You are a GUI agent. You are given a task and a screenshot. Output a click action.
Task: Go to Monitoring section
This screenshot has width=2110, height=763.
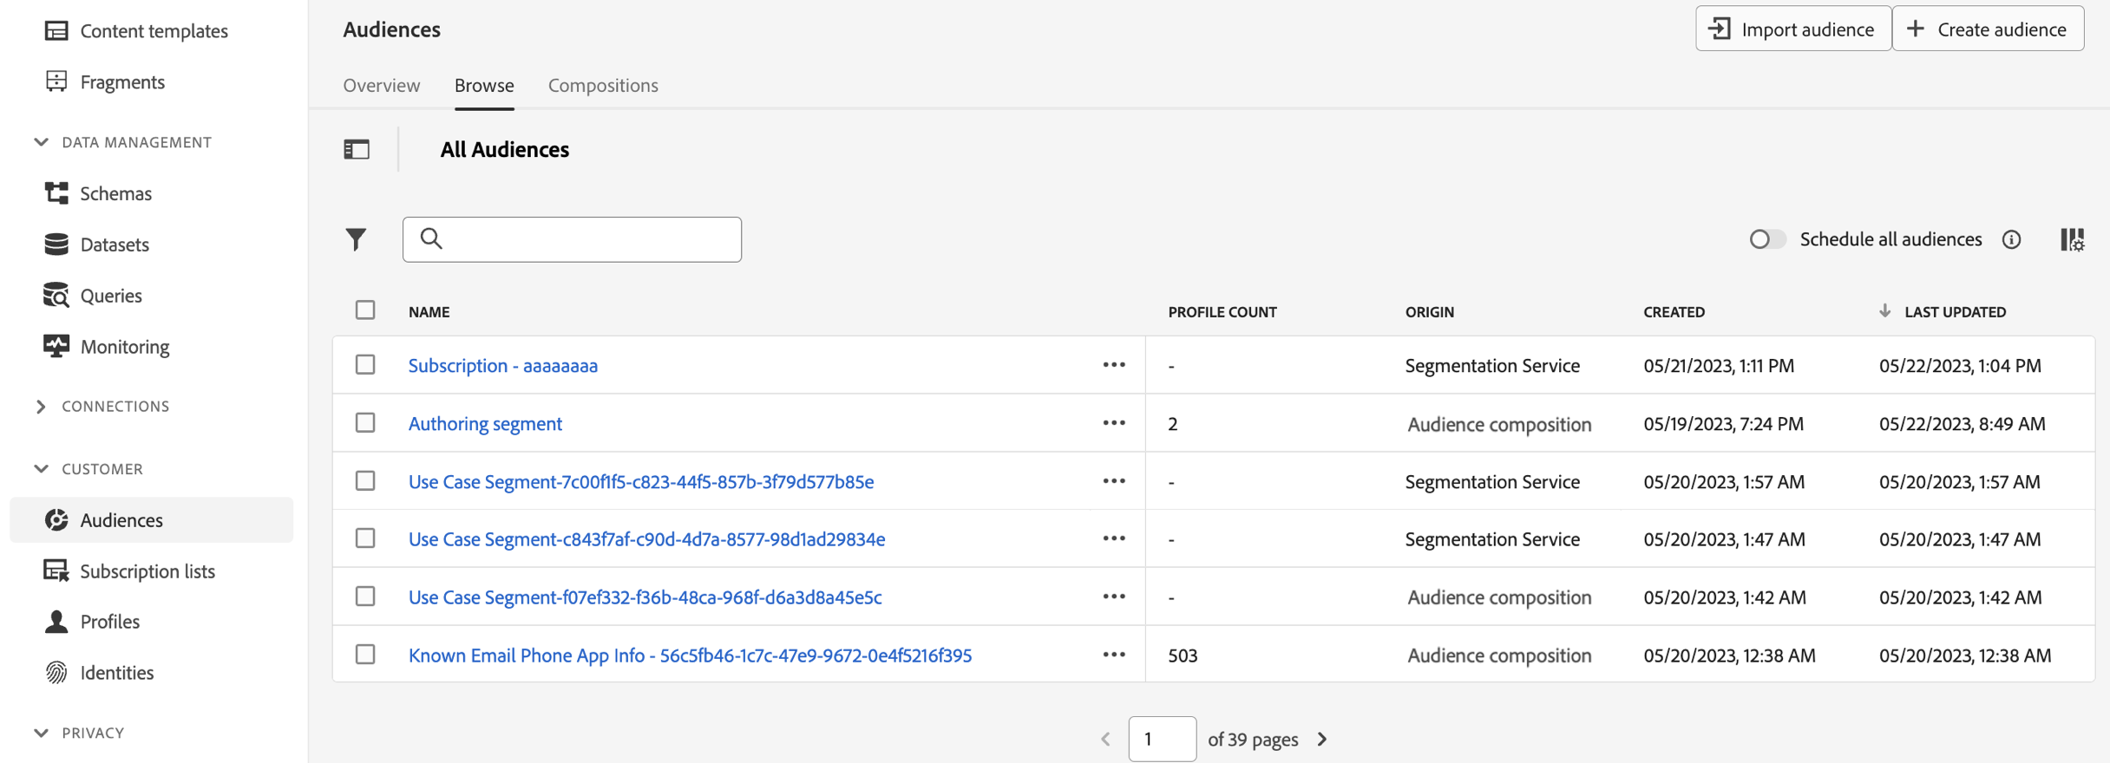pos(124,347)
